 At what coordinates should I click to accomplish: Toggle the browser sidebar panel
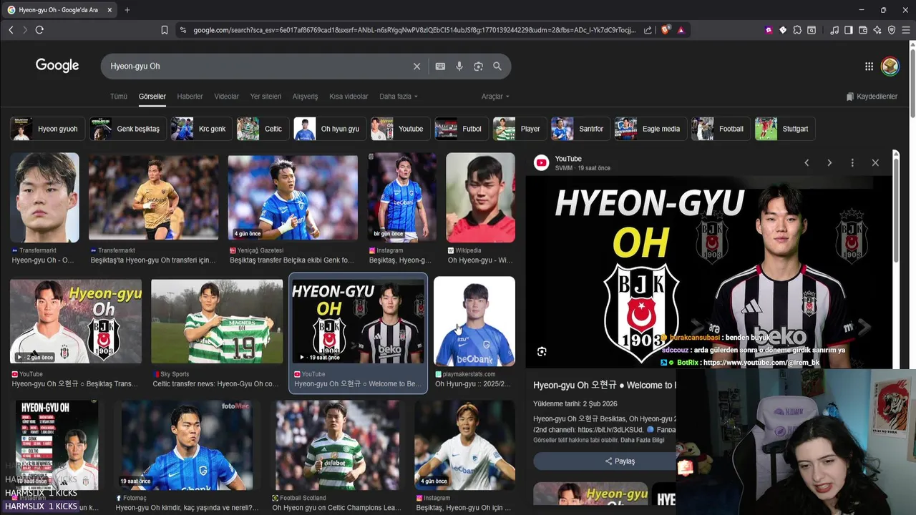(849, 30)
